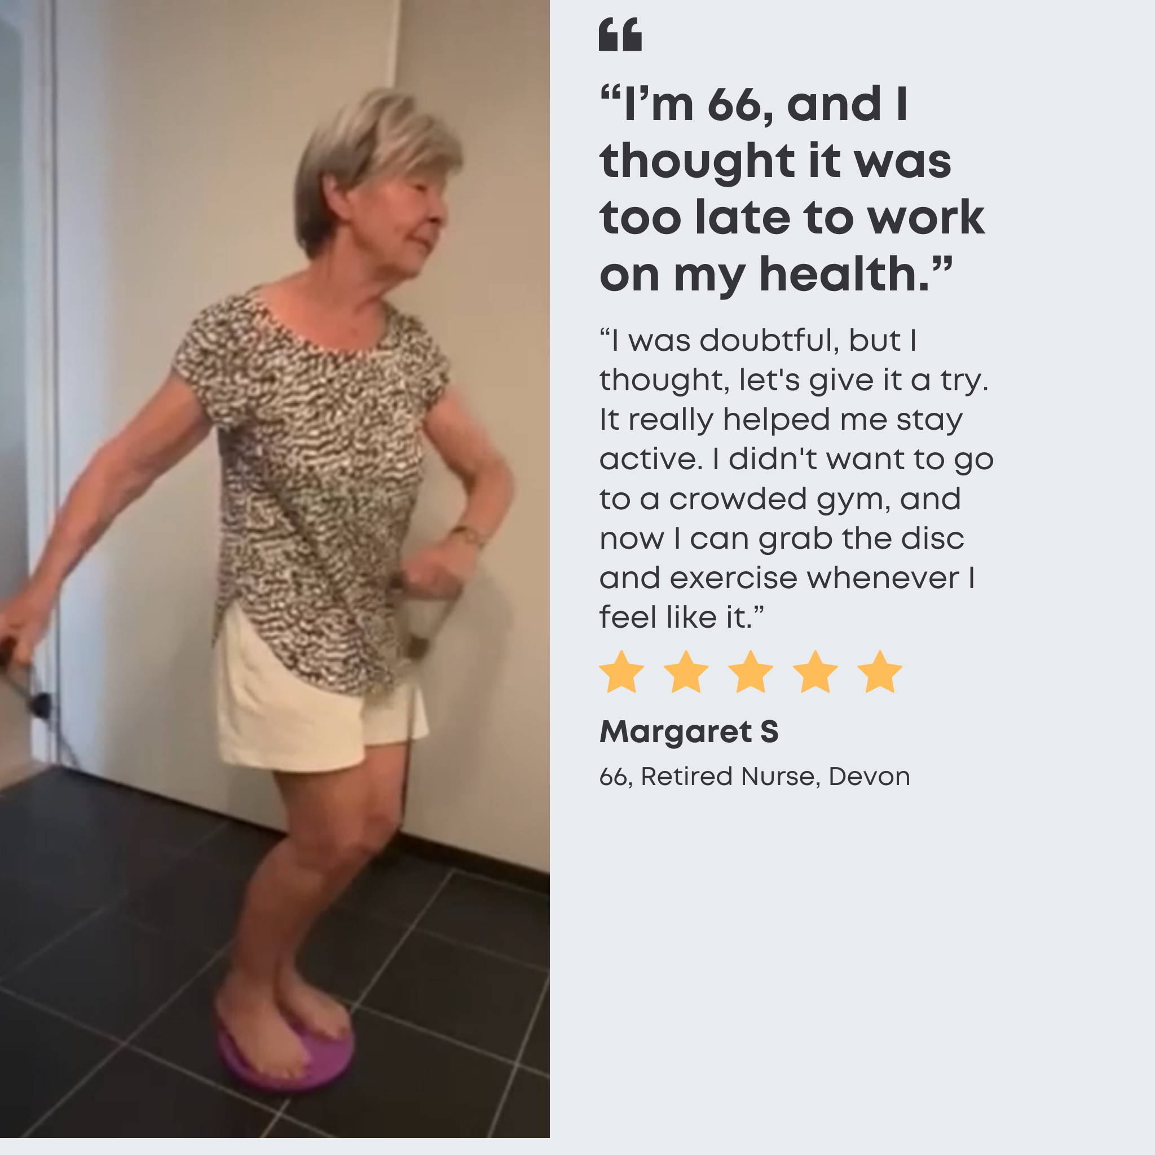Viewport: 1155px width, 1155px height.
Task: Select the second rating star
Action: [686, 672]
